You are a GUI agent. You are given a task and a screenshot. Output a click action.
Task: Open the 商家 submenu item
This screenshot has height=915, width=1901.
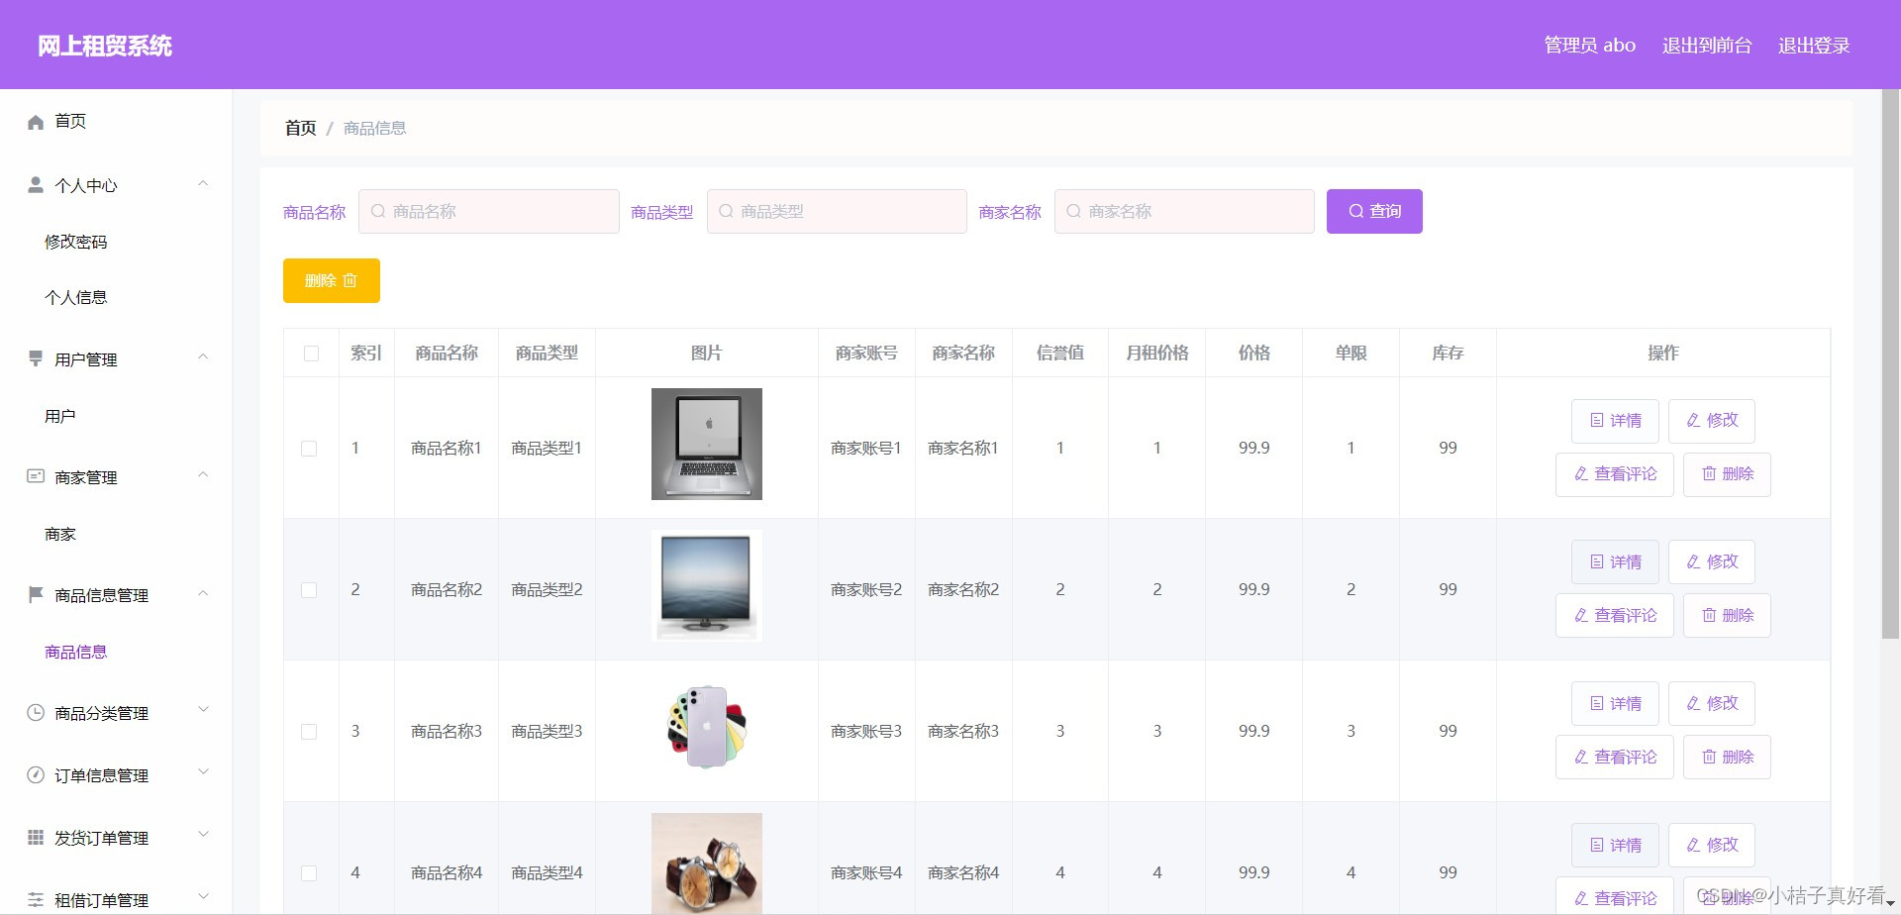59,534
